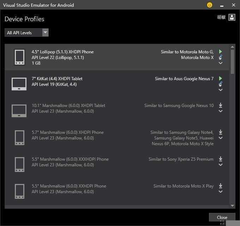Reset the 7" KitKat tablet to factory state
The height and width of the screenshot is (226, 240).
[x=221, y=84]
